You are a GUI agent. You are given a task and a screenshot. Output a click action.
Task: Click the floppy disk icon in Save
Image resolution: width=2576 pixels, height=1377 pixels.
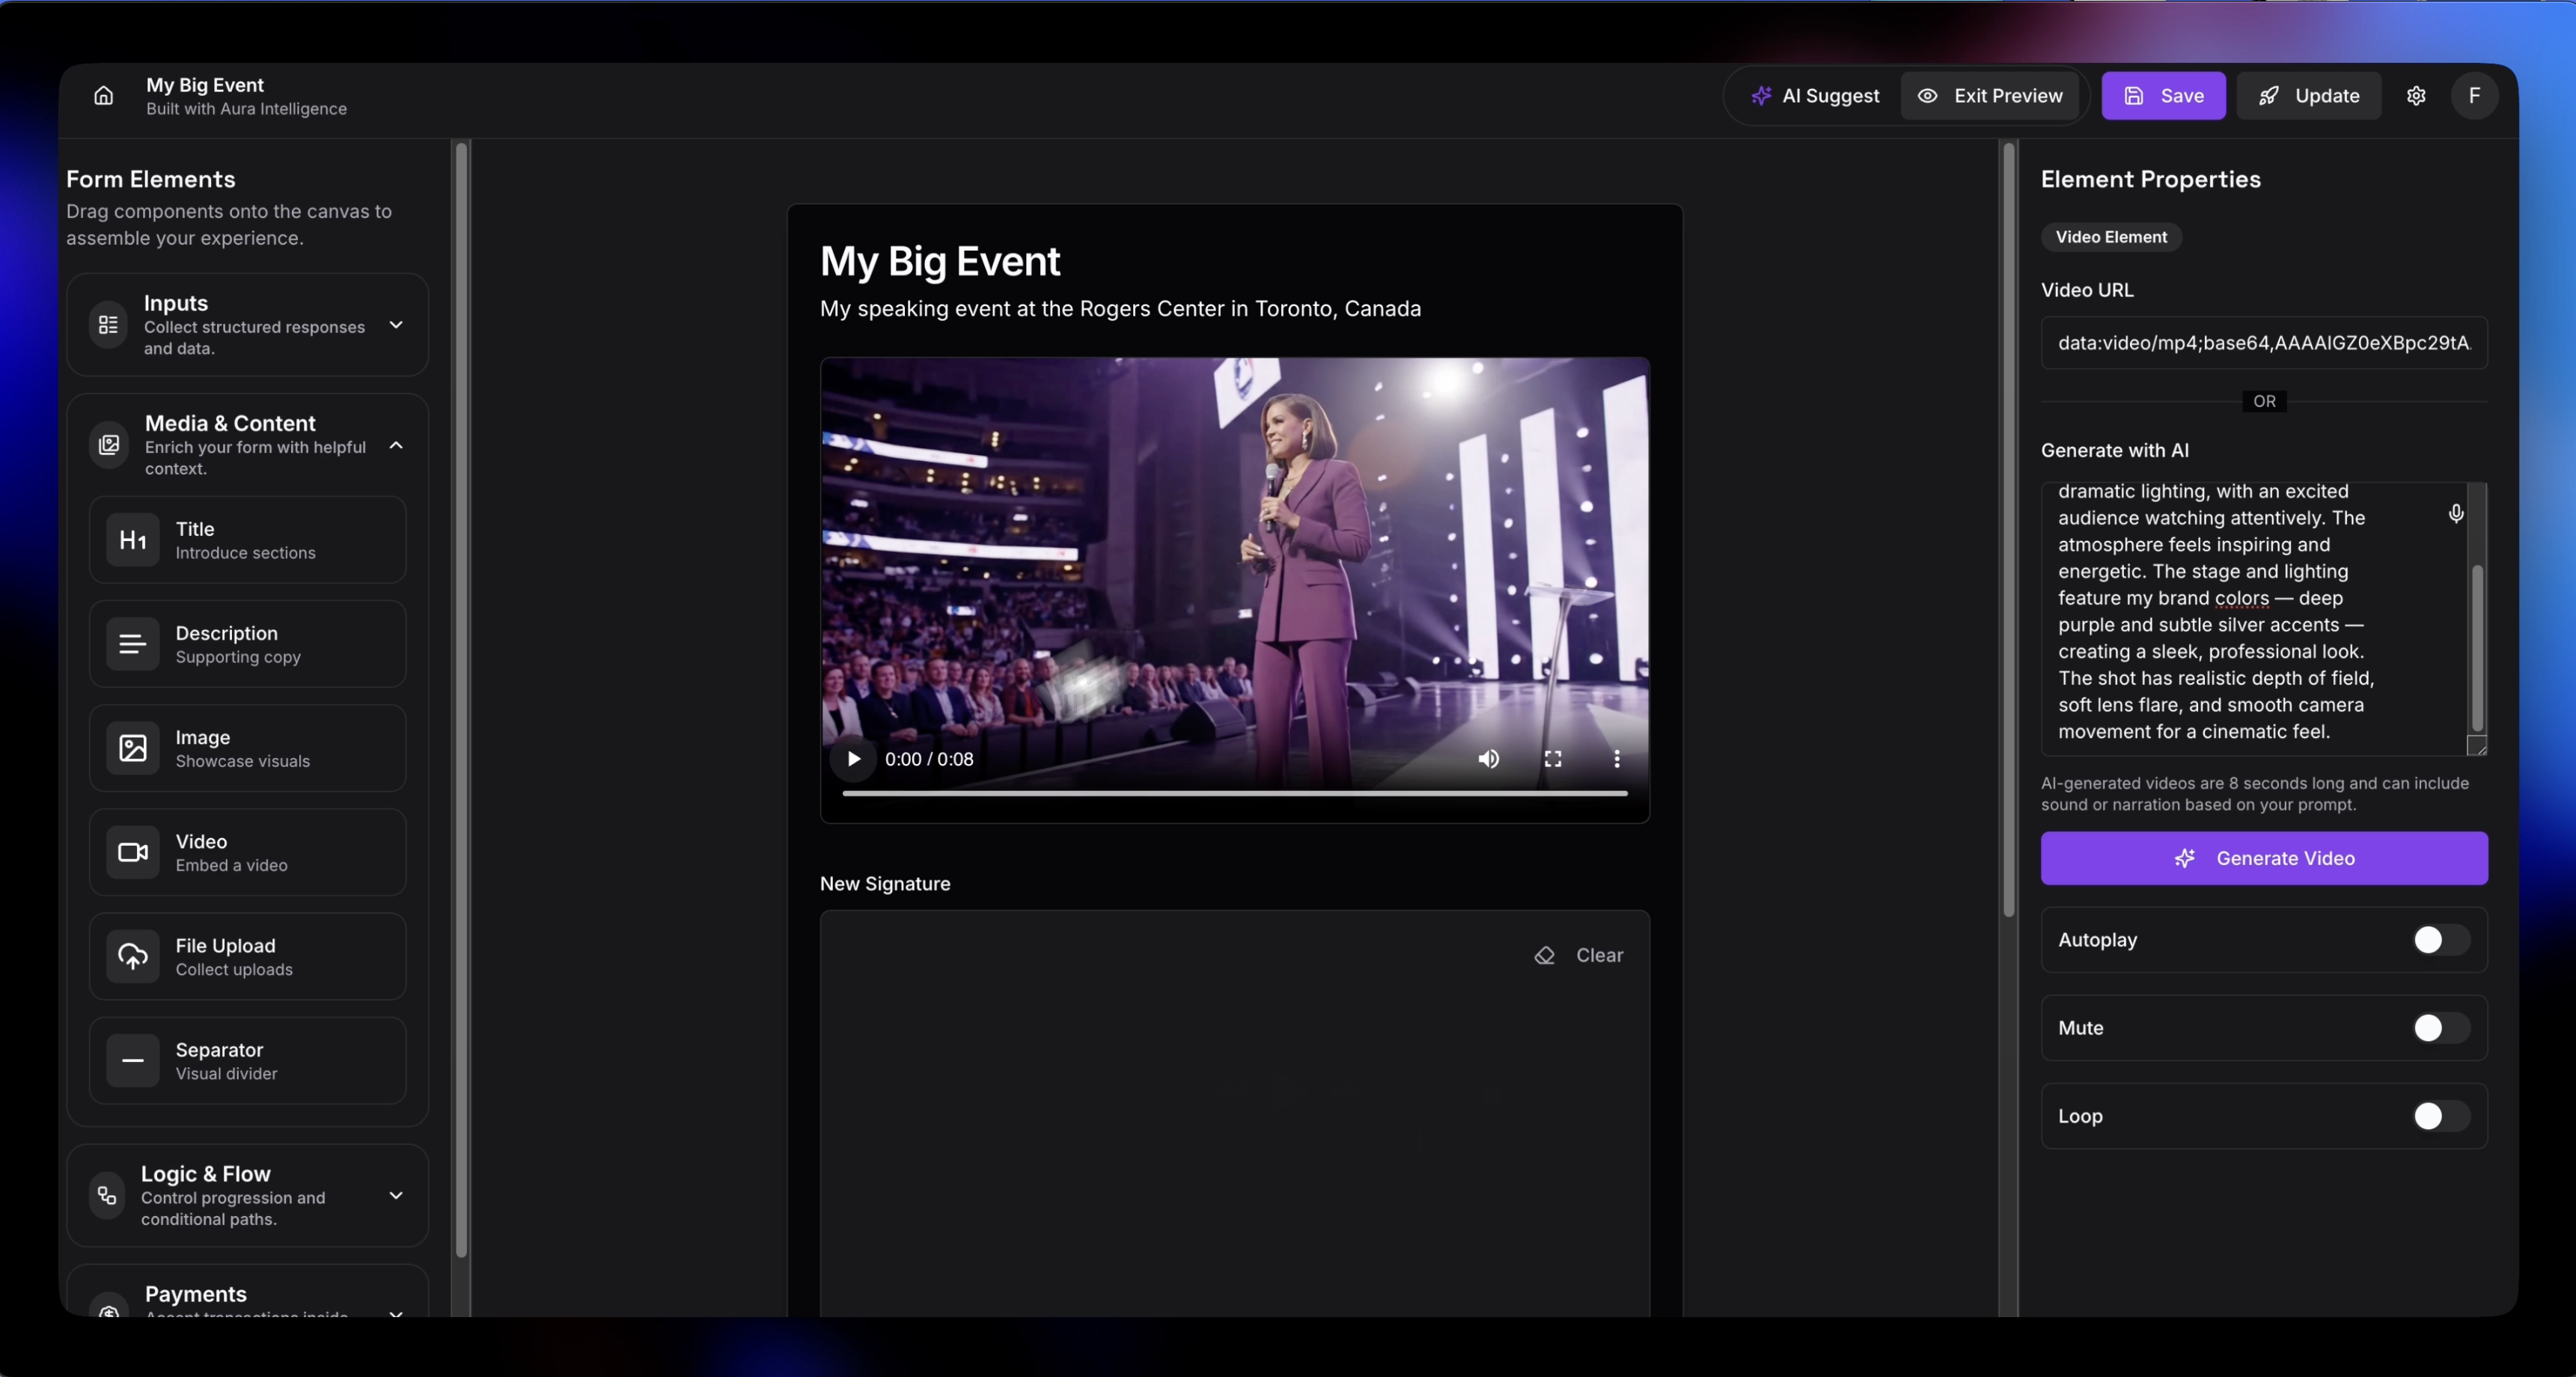click(x=2133, y=96)
